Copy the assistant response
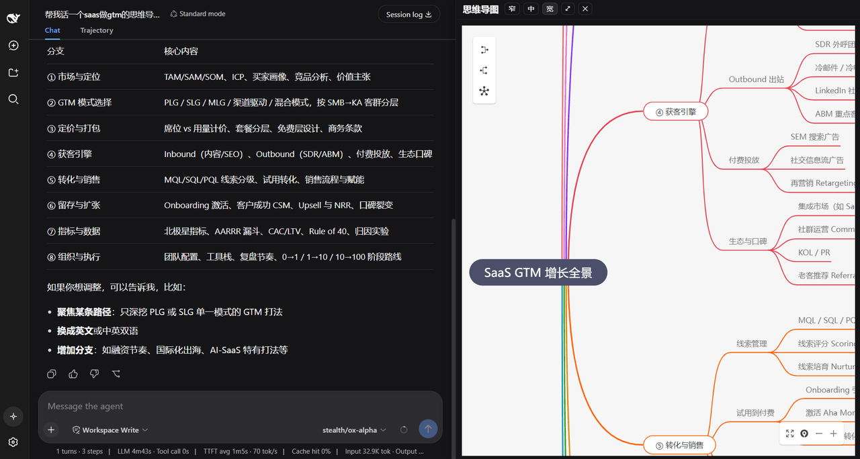Image resolution: width=860 pixels, height=459 pixels. (x=52, y=374)
